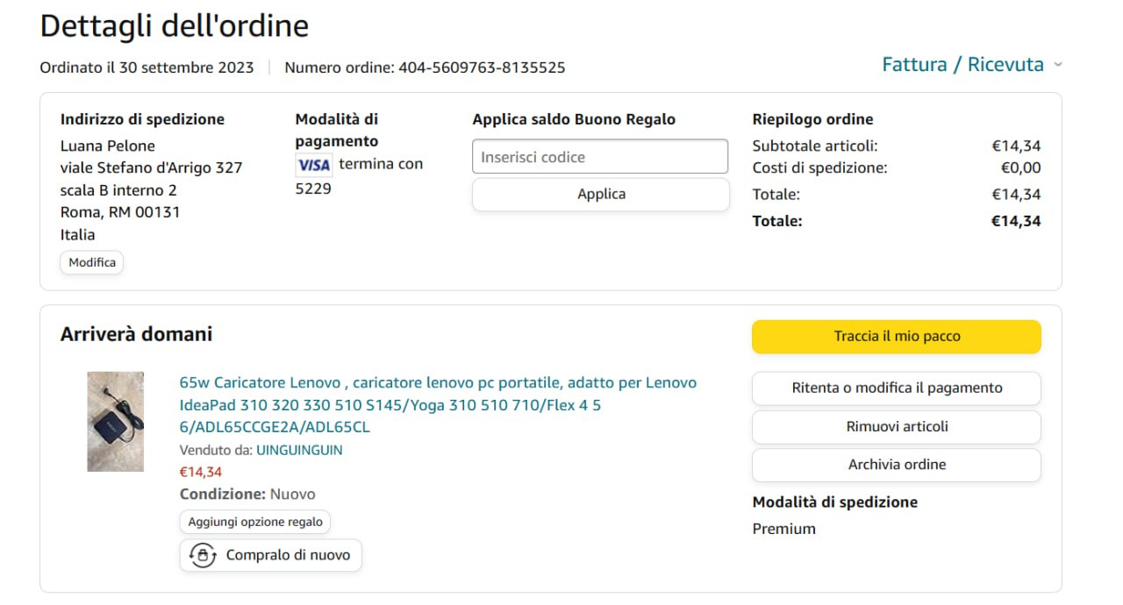Screen dimensions: 1123x605
Task: Expand the Fattura / Ricevuta chevron arrow
Action: tap(1058, 65)
